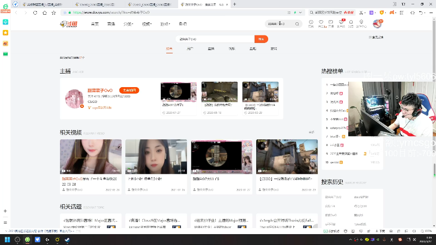Open 直播 in Douyu top navigation
436x245 pixels.
pos(111,24)
